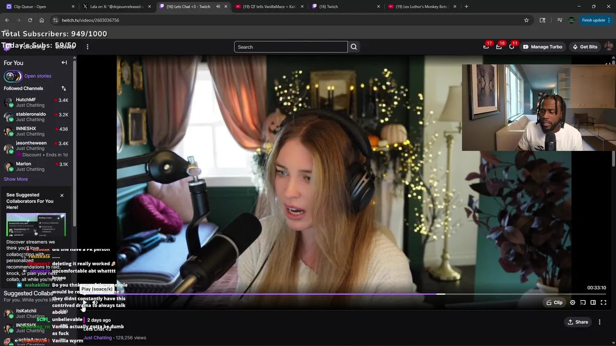
Task: Open the top nav three-dot menu
Action: tap(87, 47)
